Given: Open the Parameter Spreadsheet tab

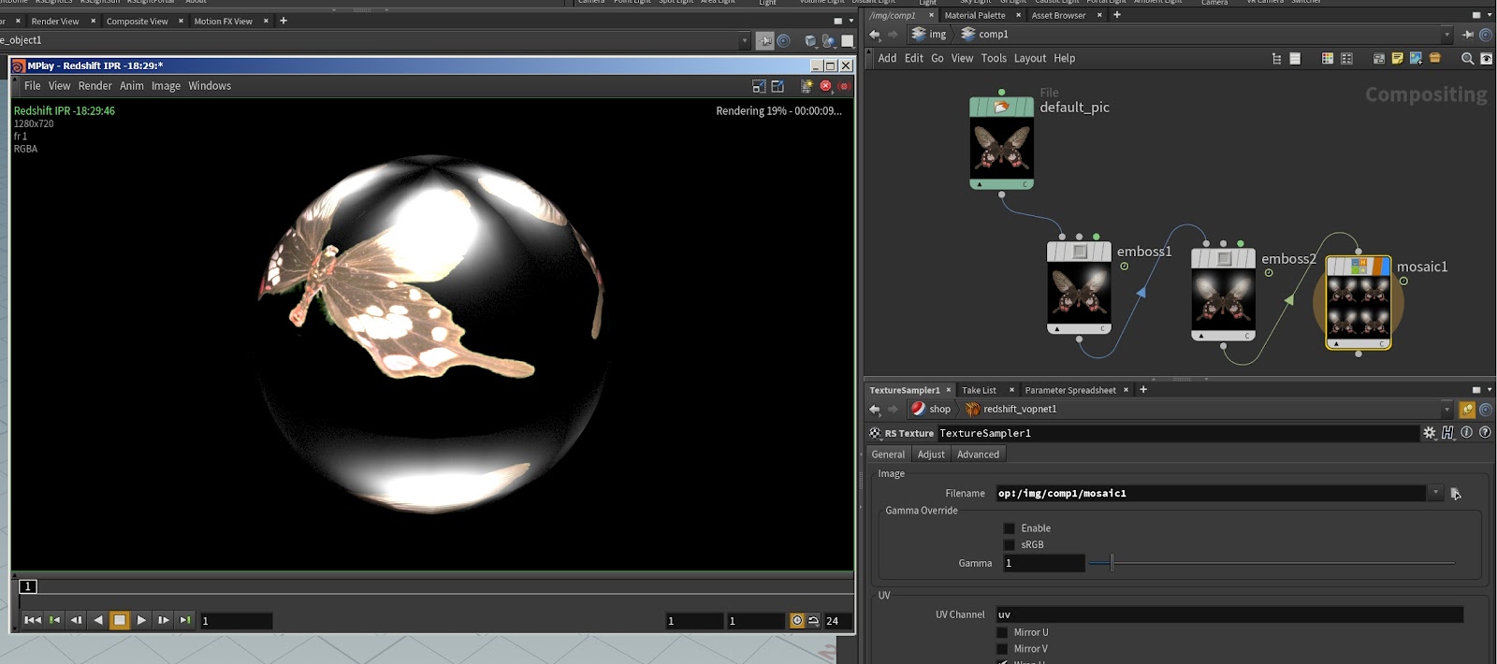Looking at the screenshot, I should coord(1070,390).
